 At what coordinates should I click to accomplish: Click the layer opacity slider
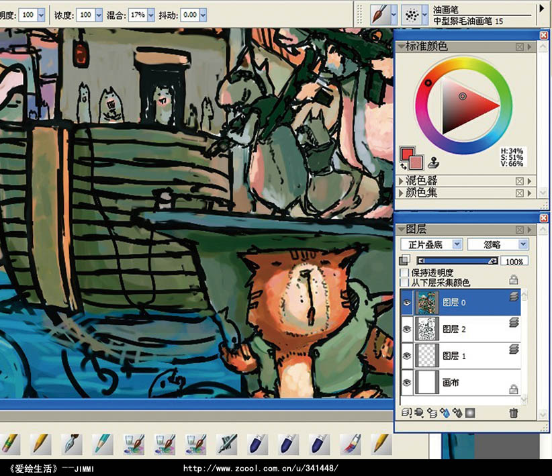[x=456, y=260]
